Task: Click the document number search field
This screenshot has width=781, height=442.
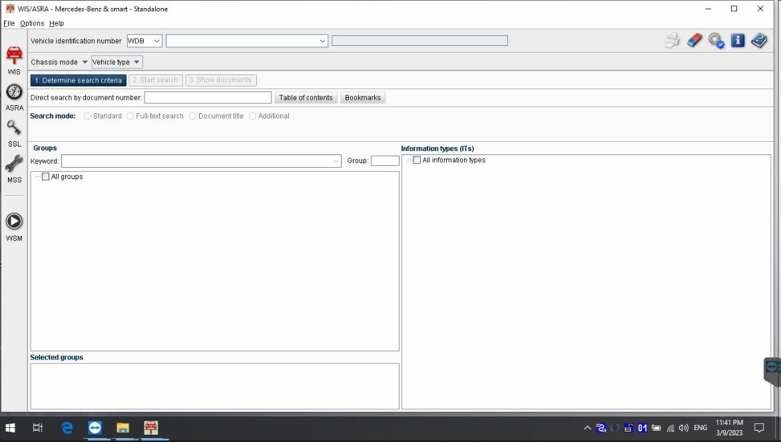Action: click(x=207, y=97)
